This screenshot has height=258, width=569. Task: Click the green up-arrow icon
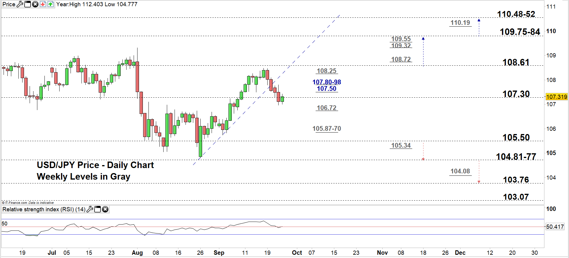(51, 4)
